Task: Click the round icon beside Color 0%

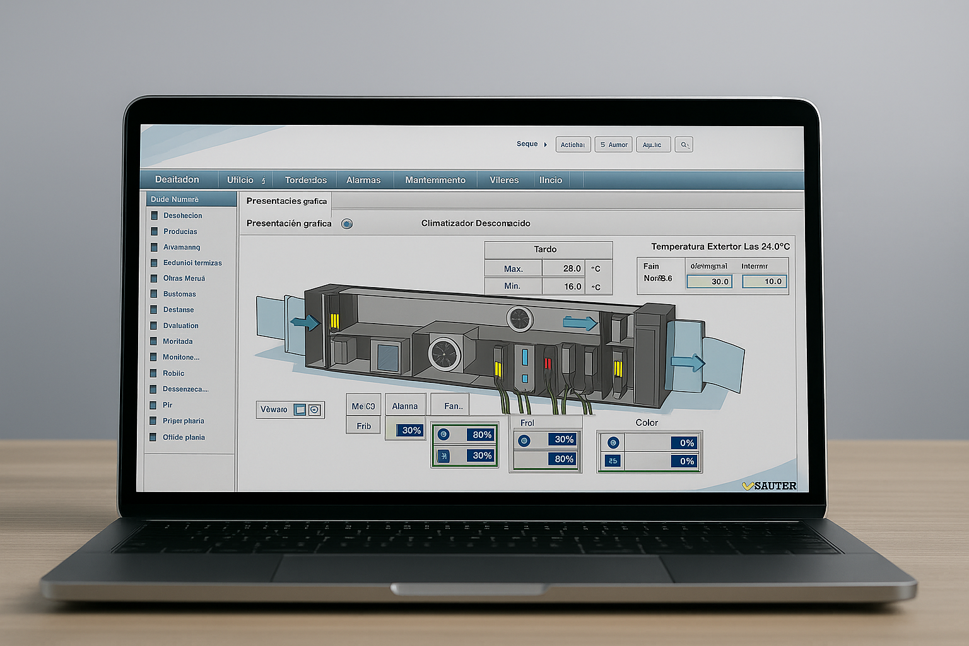Action: pyautogui.click(x=613, y=443)
